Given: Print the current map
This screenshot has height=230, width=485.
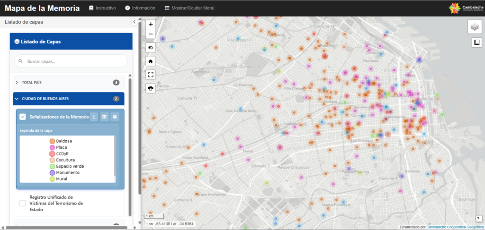Looking at the screenshot, I should 151,88.
